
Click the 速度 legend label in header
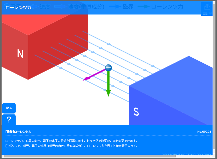click(x=45, y=7)
